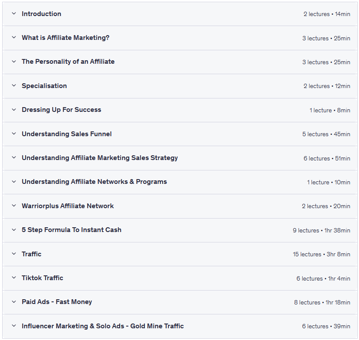Expand the Understanding Sales Funnel arrow

click(14, 134)
